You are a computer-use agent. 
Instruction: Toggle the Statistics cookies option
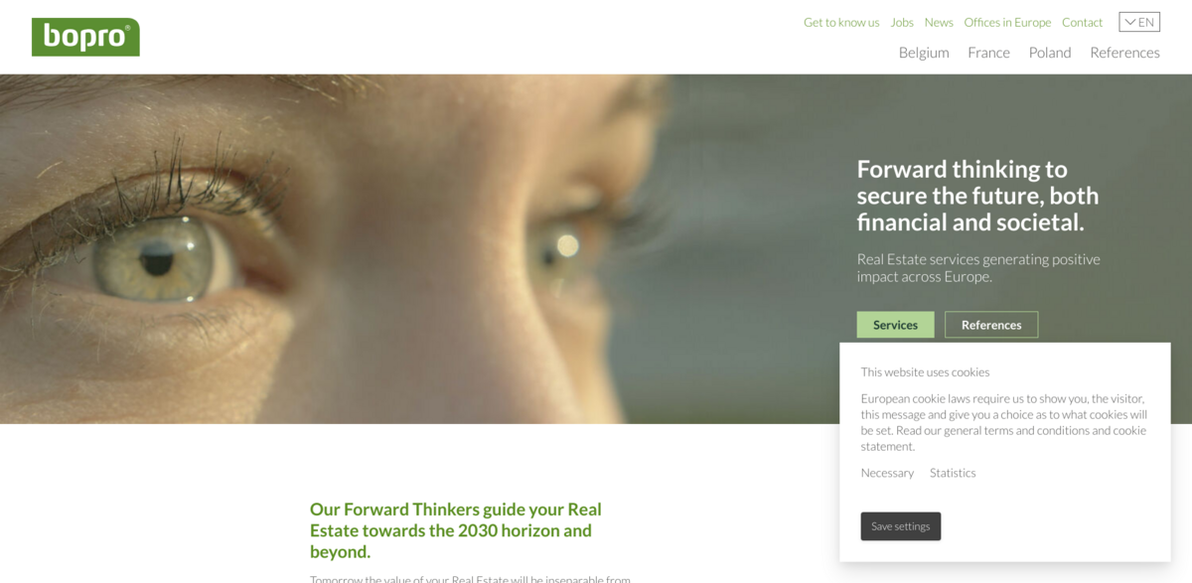[x=953, y=473]
